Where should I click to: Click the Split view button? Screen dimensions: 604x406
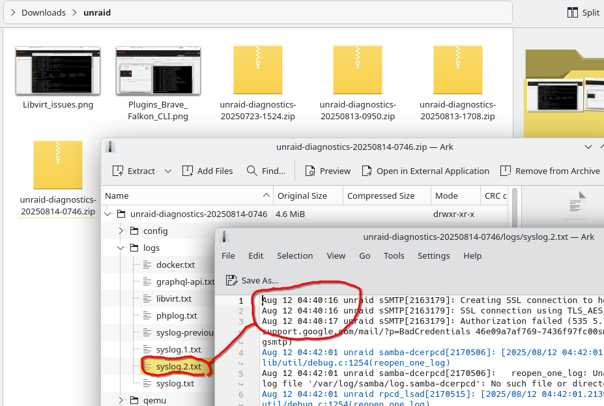tap(583, 13)
